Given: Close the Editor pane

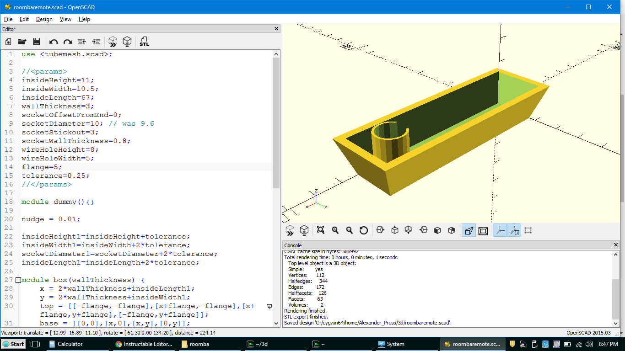Looking at the screenshot, I should pyautogui.click(x=276, y=29).
